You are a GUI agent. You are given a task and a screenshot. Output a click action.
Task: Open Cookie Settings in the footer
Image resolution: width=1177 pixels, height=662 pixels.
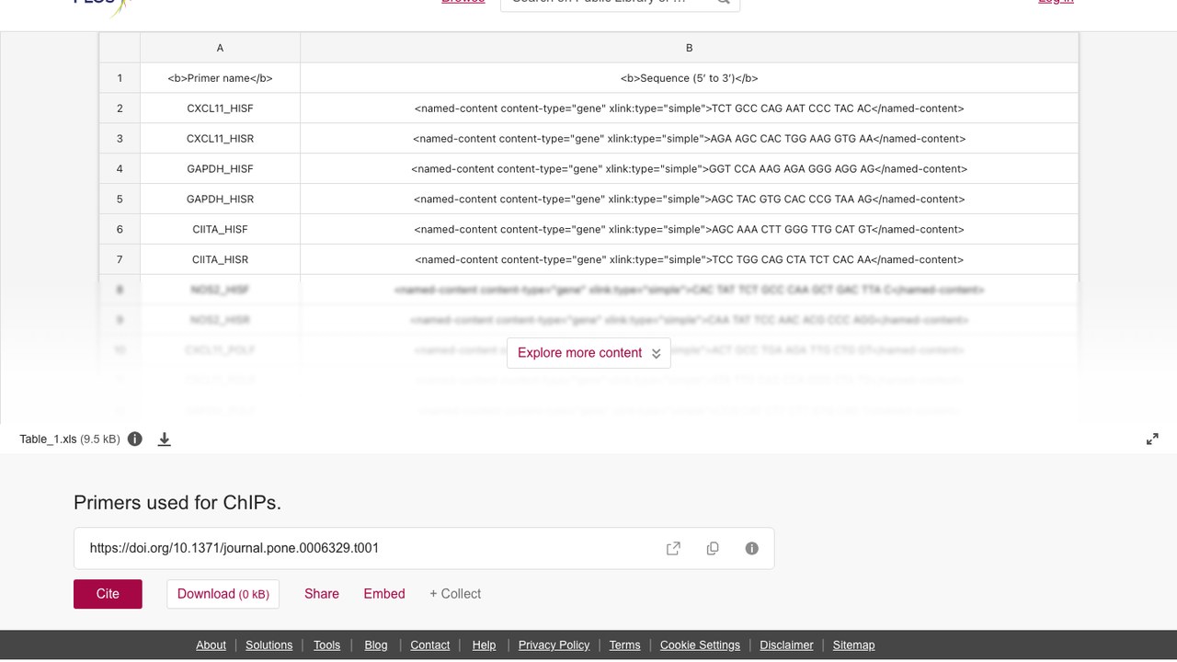pos(700,645)
